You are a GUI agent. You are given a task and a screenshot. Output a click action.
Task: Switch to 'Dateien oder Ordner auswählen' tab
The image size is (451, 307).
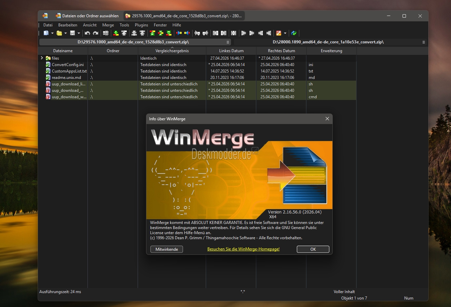pos(87,16)
